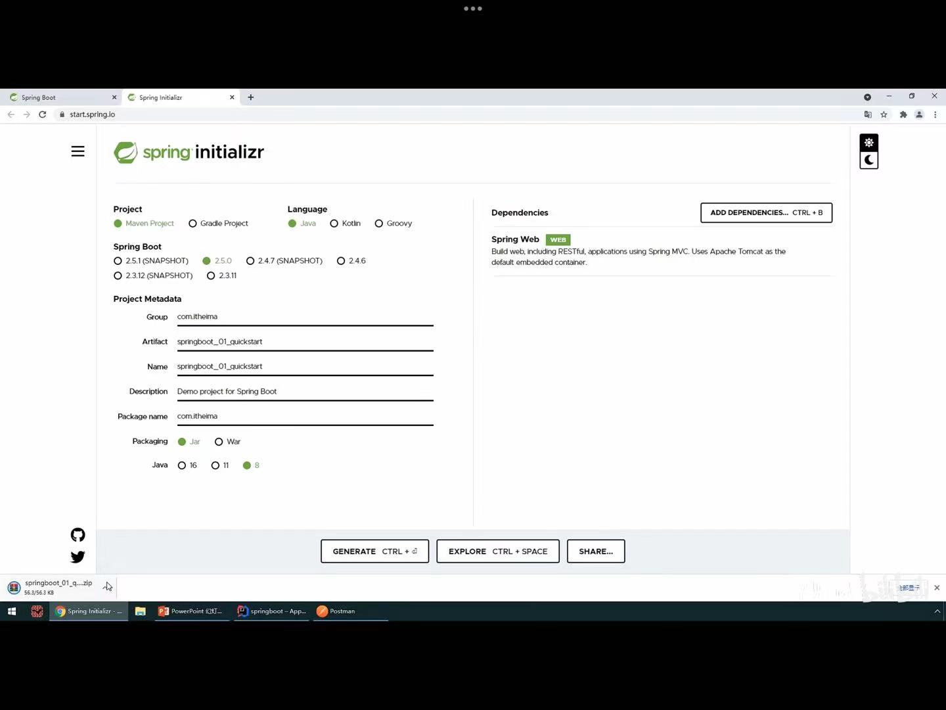
Task: Select Java version 11
Action: [215, 465]
